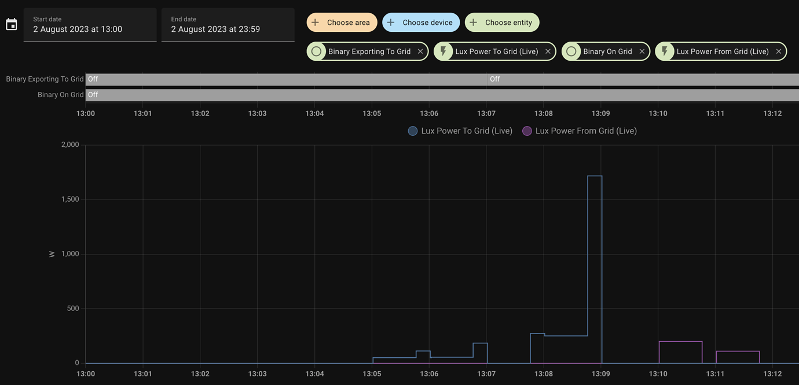Click lightning icon on Lux Power To Grid chip
This screenshot has height=385, width=799.
444,51
